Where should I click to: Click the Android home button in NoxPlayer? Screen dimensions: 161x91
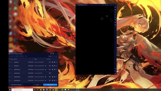pyautogui.click(x=115, y=71)
